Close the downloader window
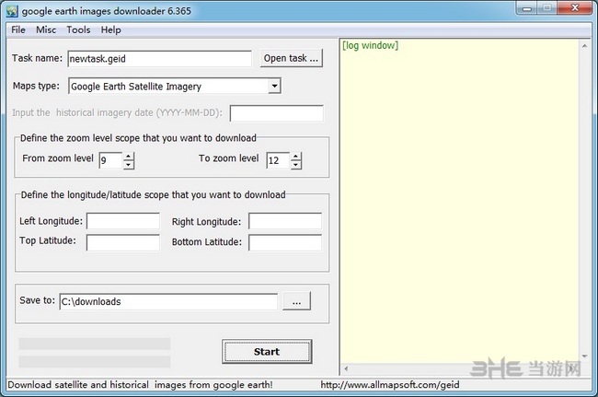Viewport: 598px width, 397px height. [575, 8]
